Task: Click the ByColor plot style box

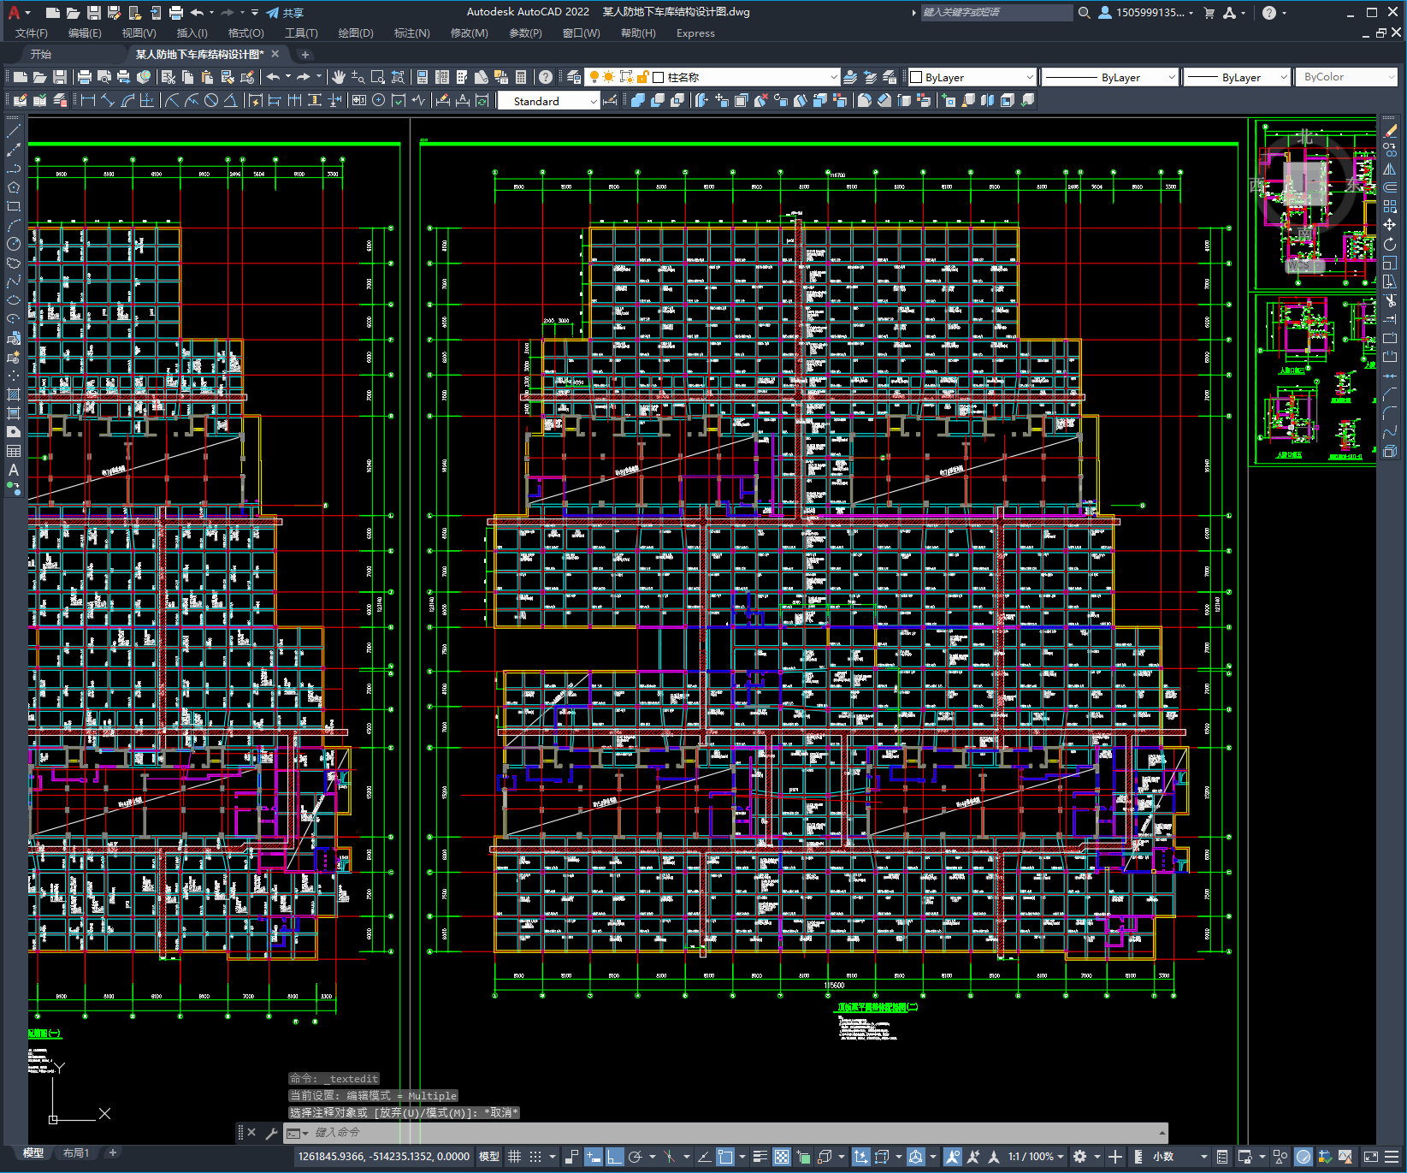Action: click(1346, 77)
